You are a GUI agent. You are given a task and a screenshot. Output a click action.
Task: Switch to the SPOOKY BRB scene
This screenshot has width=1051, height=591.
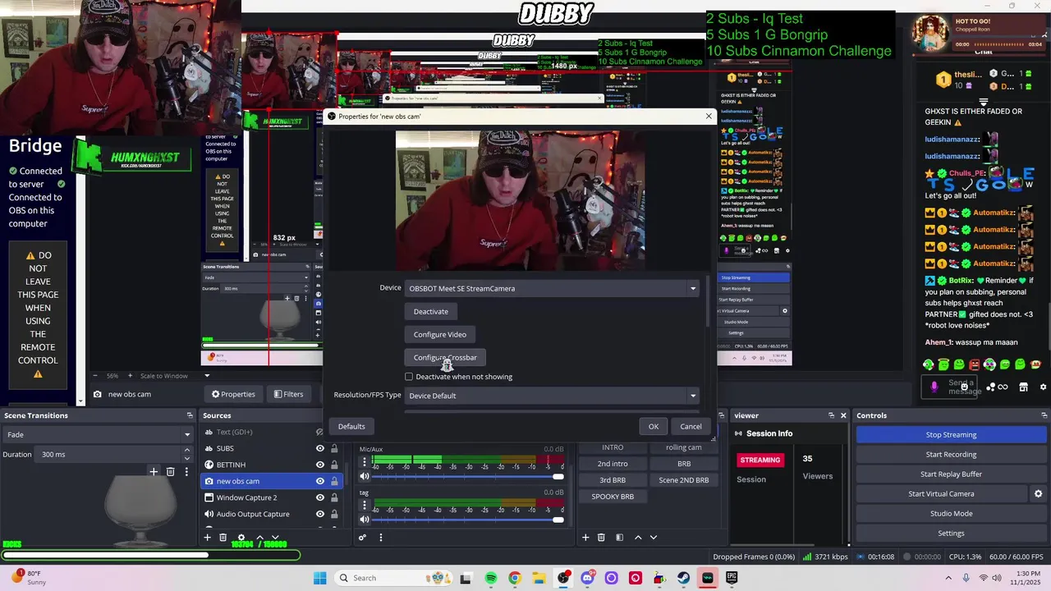tap(613, 497)
